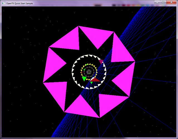Click the tiny center of the tunnel
The width and height of the screenshot is (178, 139).
tap(89, 72)
